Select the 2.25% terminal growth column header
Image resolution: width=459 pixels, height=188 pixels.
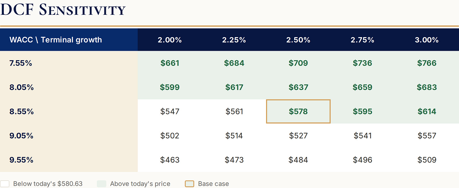234,40
